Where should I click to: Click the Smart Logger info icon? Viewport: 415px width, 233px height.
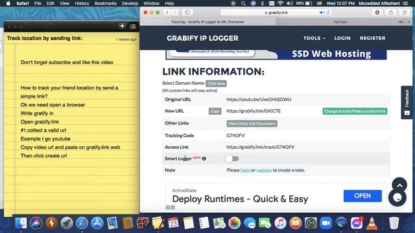(x=204, y=159)
